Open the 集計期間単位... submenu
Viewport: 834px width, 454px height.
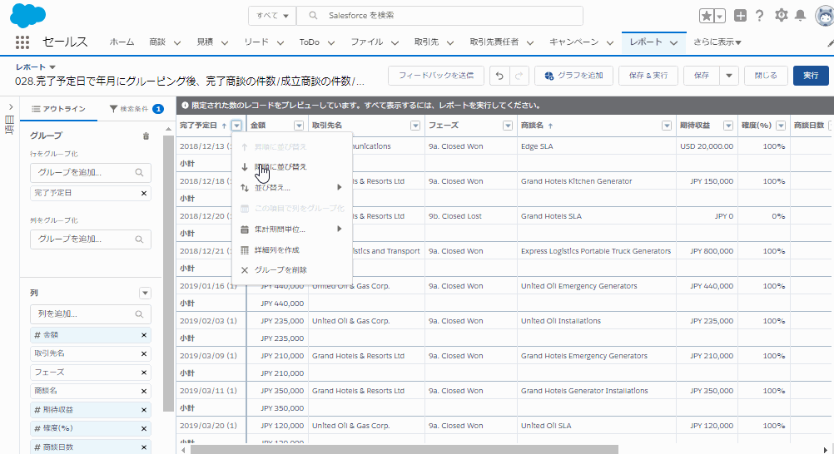click(x=292, y=229)
